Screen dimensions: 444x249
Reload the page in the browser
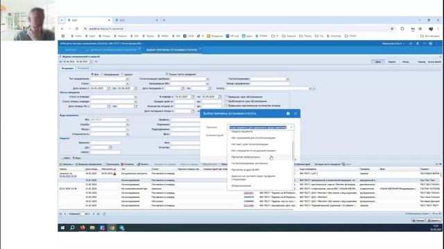[x=76, y=29]
